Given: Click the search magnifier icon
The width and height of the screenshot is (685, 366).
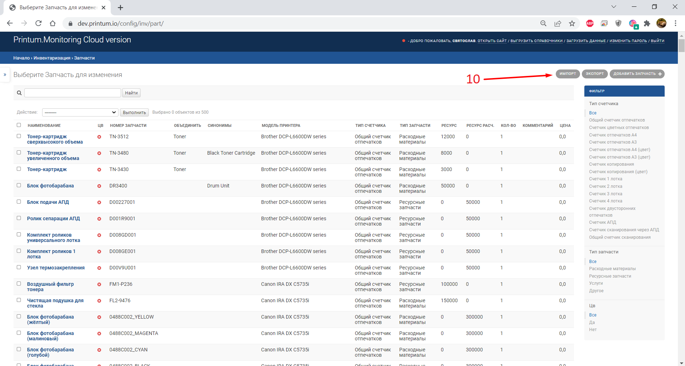Looking at the screenshot, I should [x=19, y=93].
